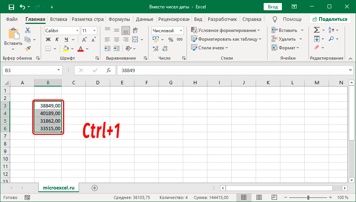Image resolution: width=356 pixels, height=202 pixels.
Task: Click the Increase Decimal icon
Action: click(155, 48)
